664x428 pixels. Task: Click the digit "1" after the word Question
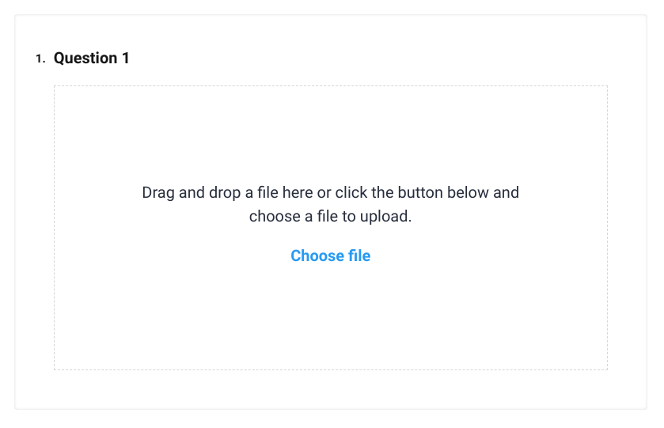pyautogui.click(x=125, y=59)
